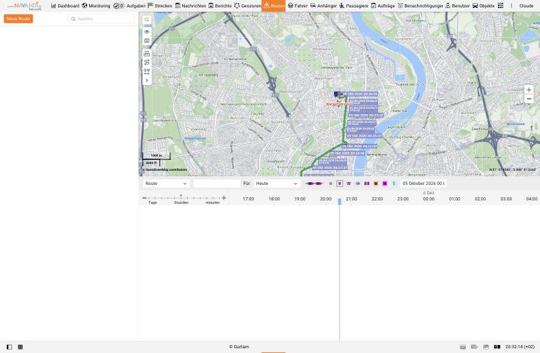The width and height of the screenshot is (540, 353).
Task: Zoom out the map with minus button
Action: [x=529, y=99]
